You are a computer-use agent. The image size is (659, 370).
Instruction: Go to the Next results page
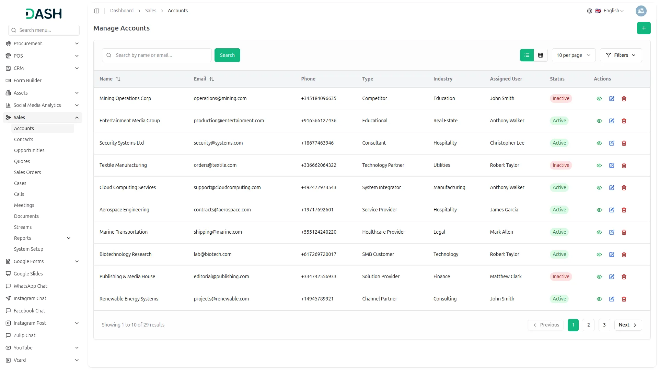coord(628,325)
